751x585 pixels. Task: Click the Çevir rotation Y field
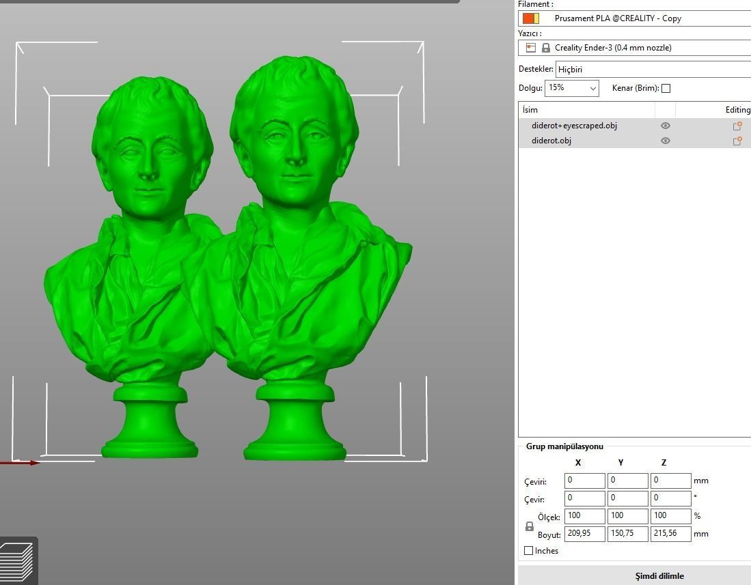coord(628,498)
